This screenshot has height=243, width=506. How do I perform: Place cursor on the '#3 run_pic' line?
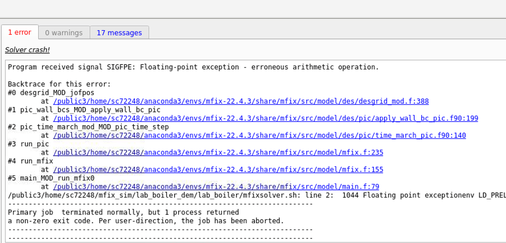(28, 144)
